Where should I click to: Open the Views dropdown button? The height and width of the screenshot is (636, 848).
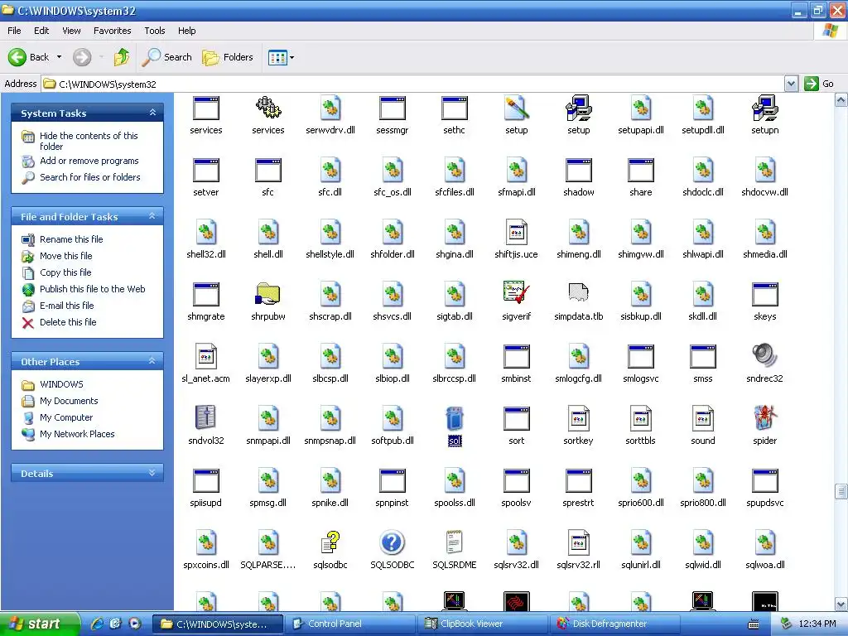282,57
